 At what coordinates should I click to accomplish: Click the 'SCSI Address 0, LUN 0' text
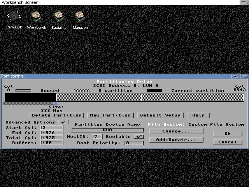[126, 86]
